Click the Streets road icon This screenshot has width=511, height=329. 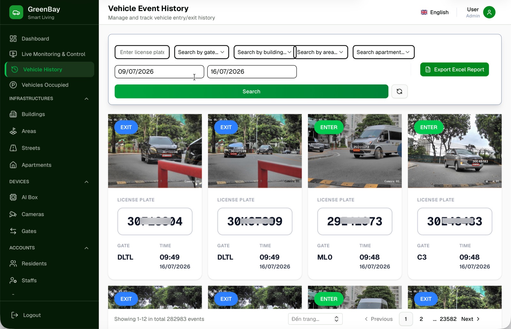coord(13,148)
